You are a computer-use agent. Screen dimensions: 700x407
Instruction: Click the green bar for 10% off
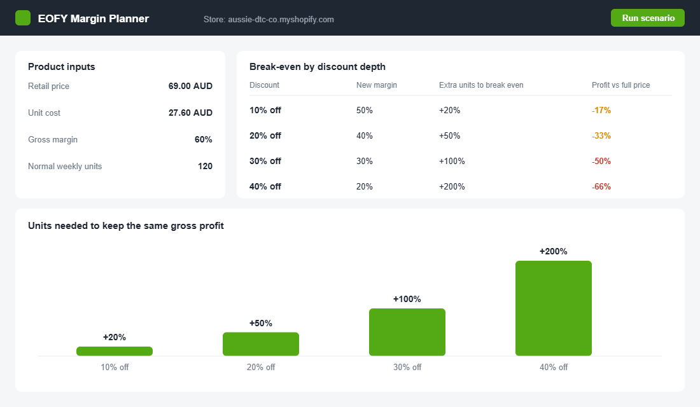coord(115,351)
